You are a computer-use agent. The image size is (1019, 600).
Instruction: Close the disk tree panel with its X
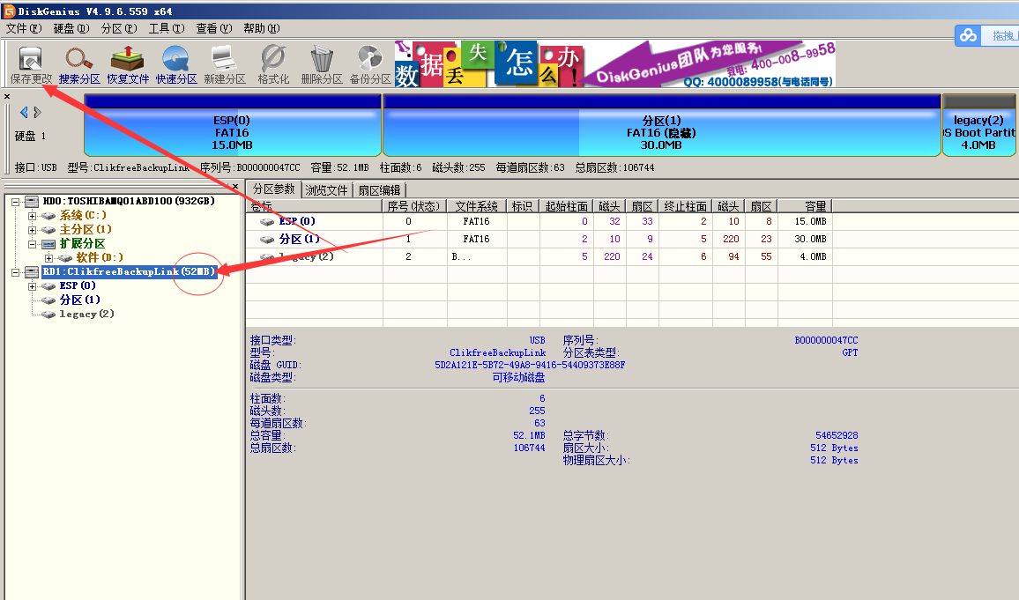(x=235, y=187)
